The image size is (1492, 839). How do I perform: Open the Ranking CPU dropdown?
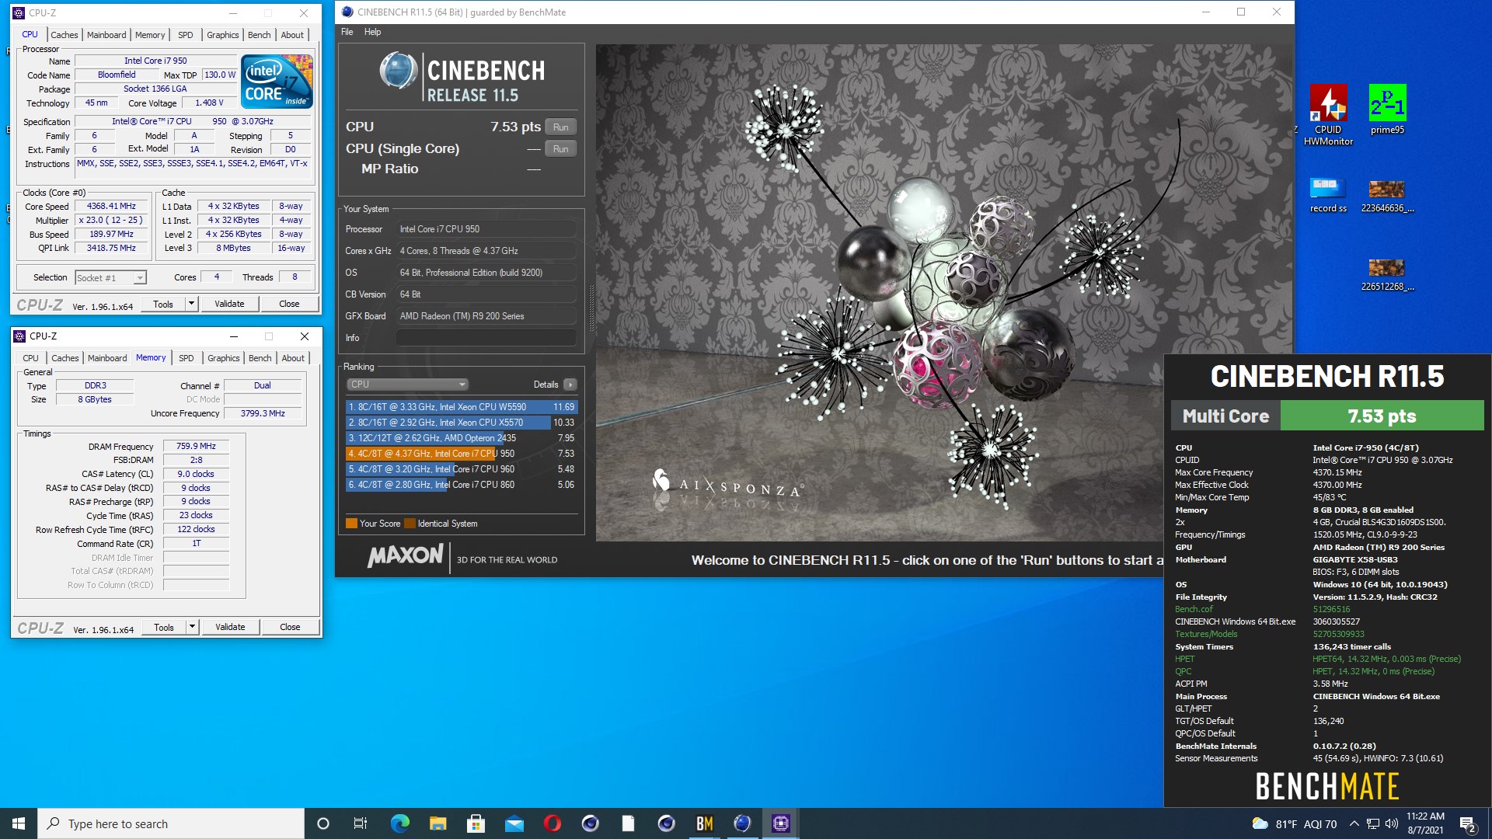[x=407, y=385]
